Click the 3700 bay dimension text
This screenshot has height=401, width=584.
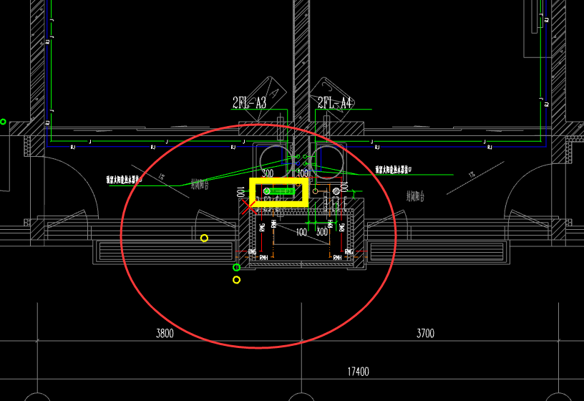pos(425,333)
